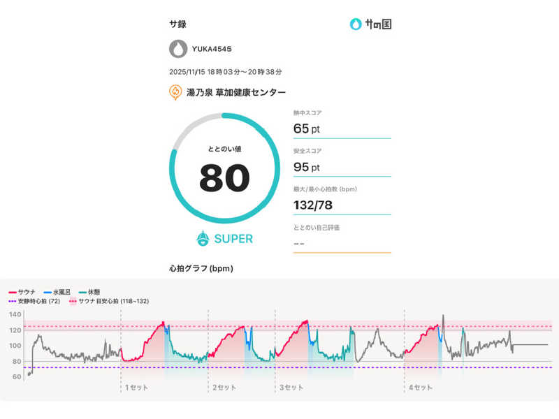Select the 2セット marker on the timeline
This screenshot has height=419, width=559.
224,386
